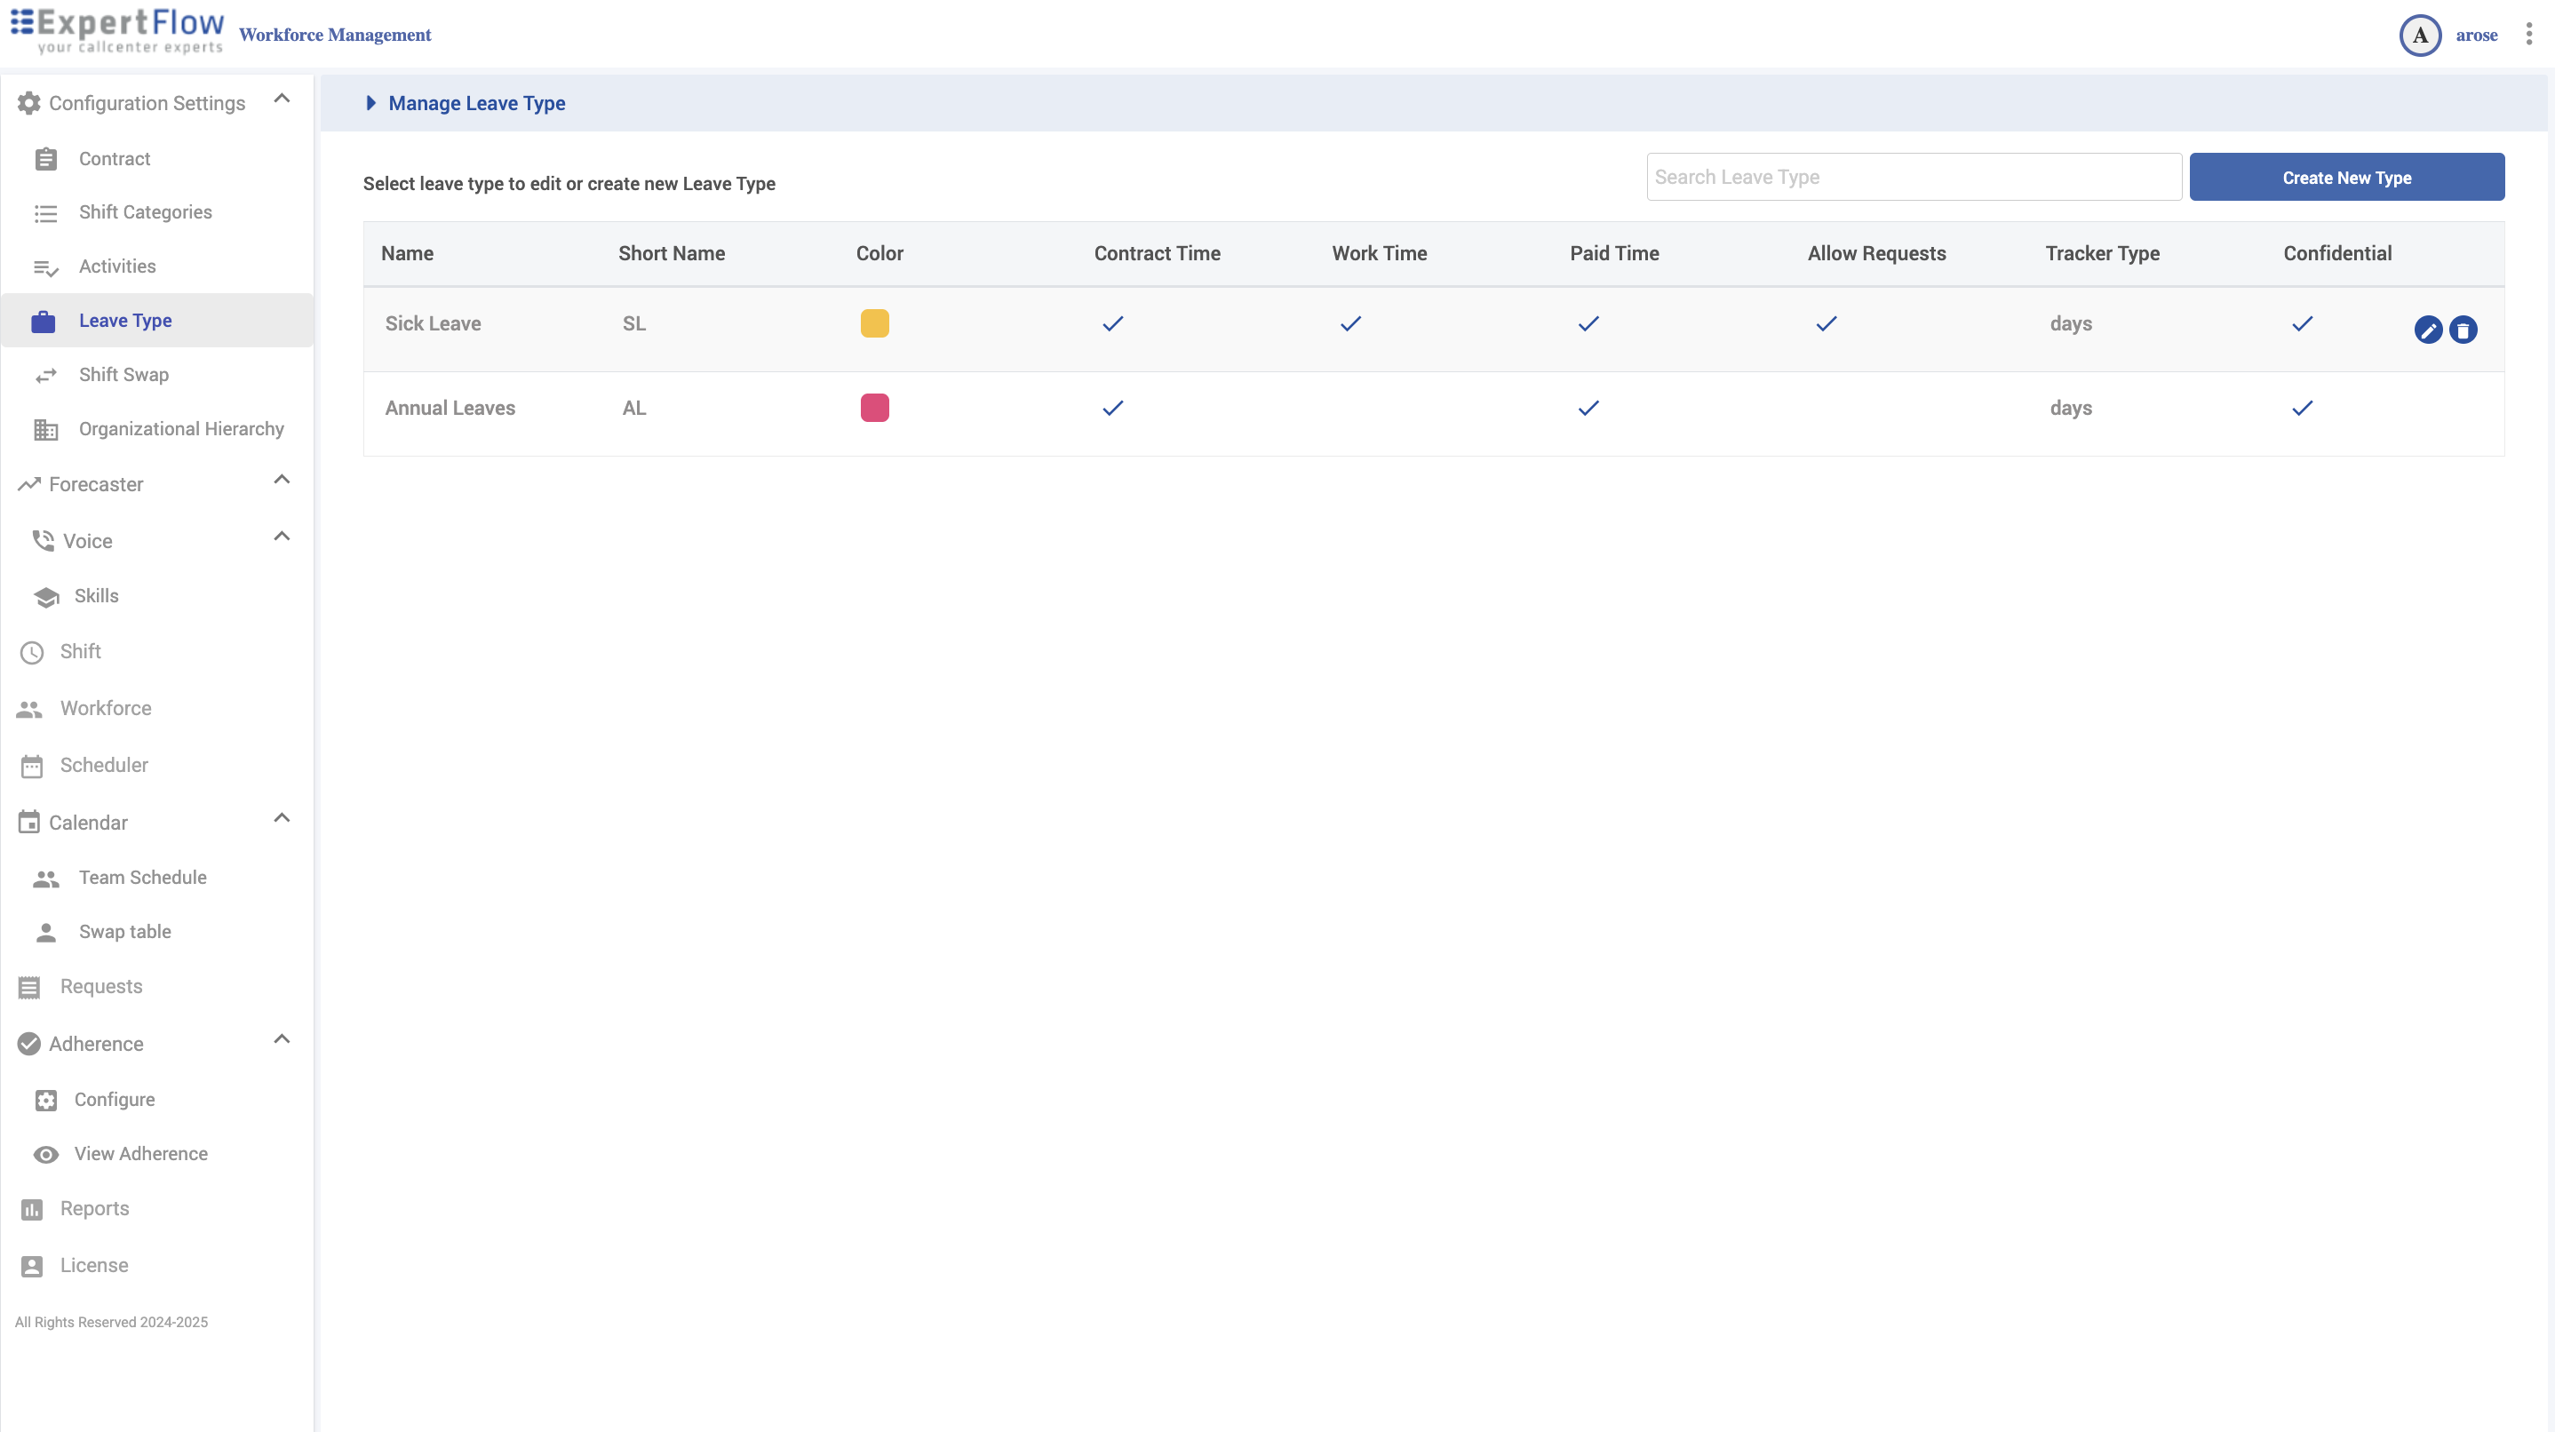
Task: Collapse the Configuration Settings section
Action: click(x=282, y=99)
